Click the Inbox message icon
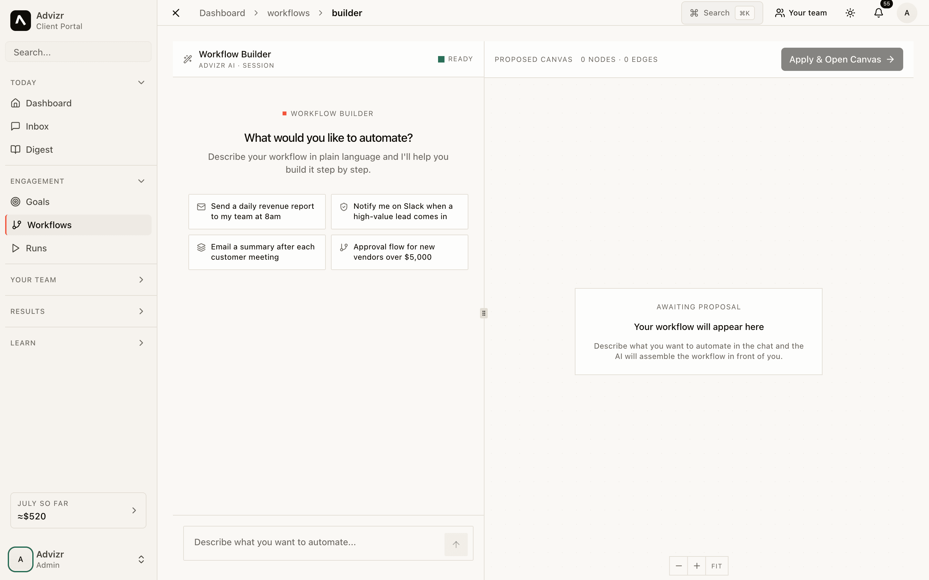The image size is (929, 580). 15,126
